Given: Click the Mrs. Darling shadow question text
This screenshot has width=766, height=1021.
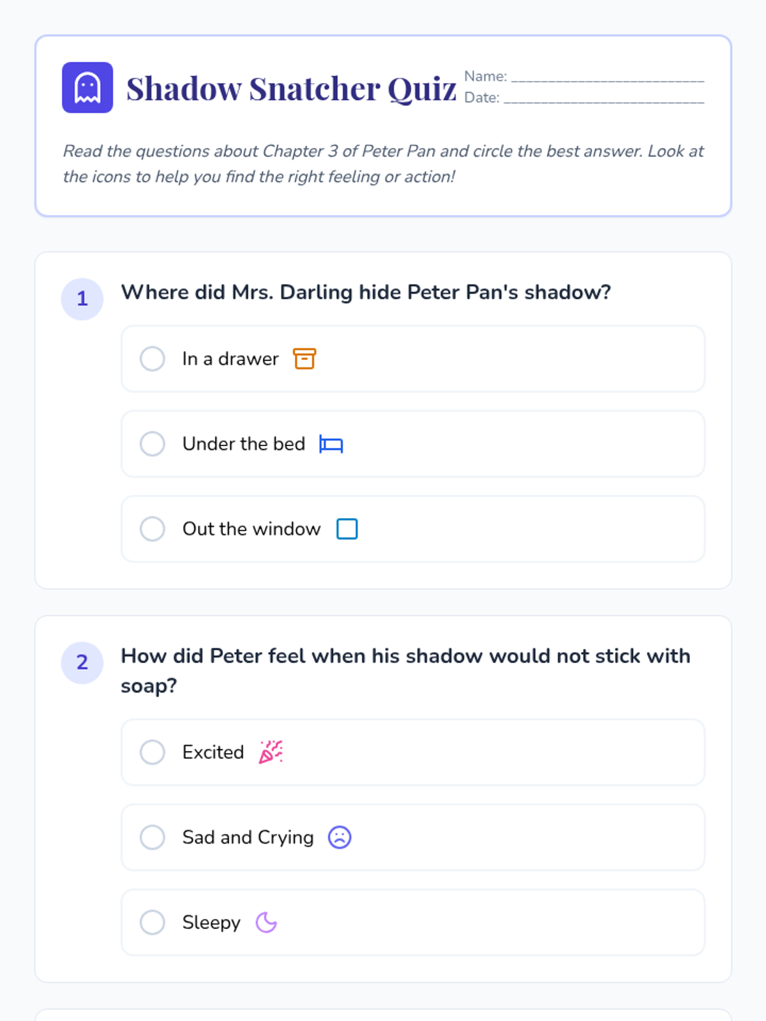Looking at the screenshot, I should (366, 292).
